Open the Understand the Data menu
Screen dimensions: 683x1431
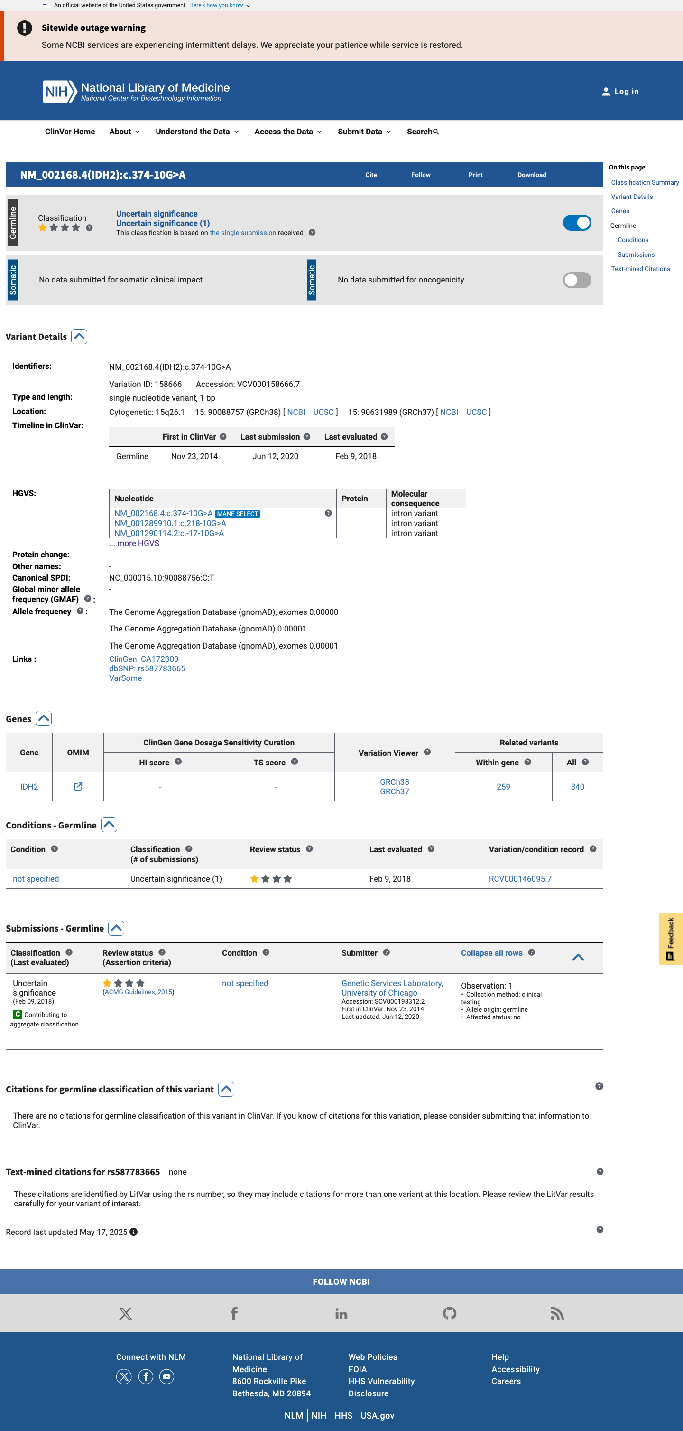coord(197,132)
